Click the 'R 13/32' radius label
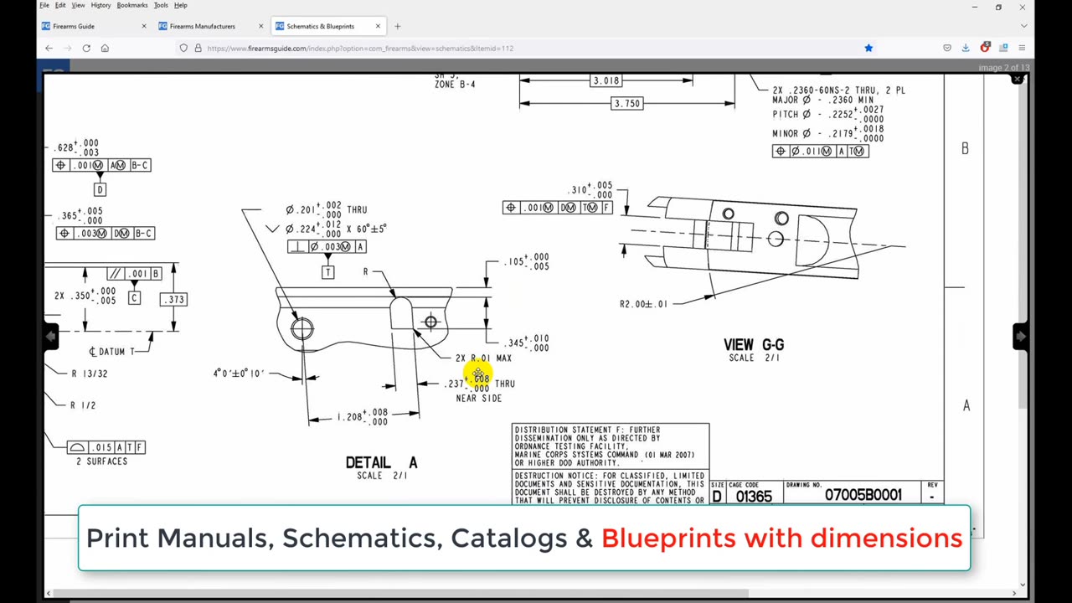Image resolution: width=1072 pixels, height=603 pixels. click(x=90, y=374)
